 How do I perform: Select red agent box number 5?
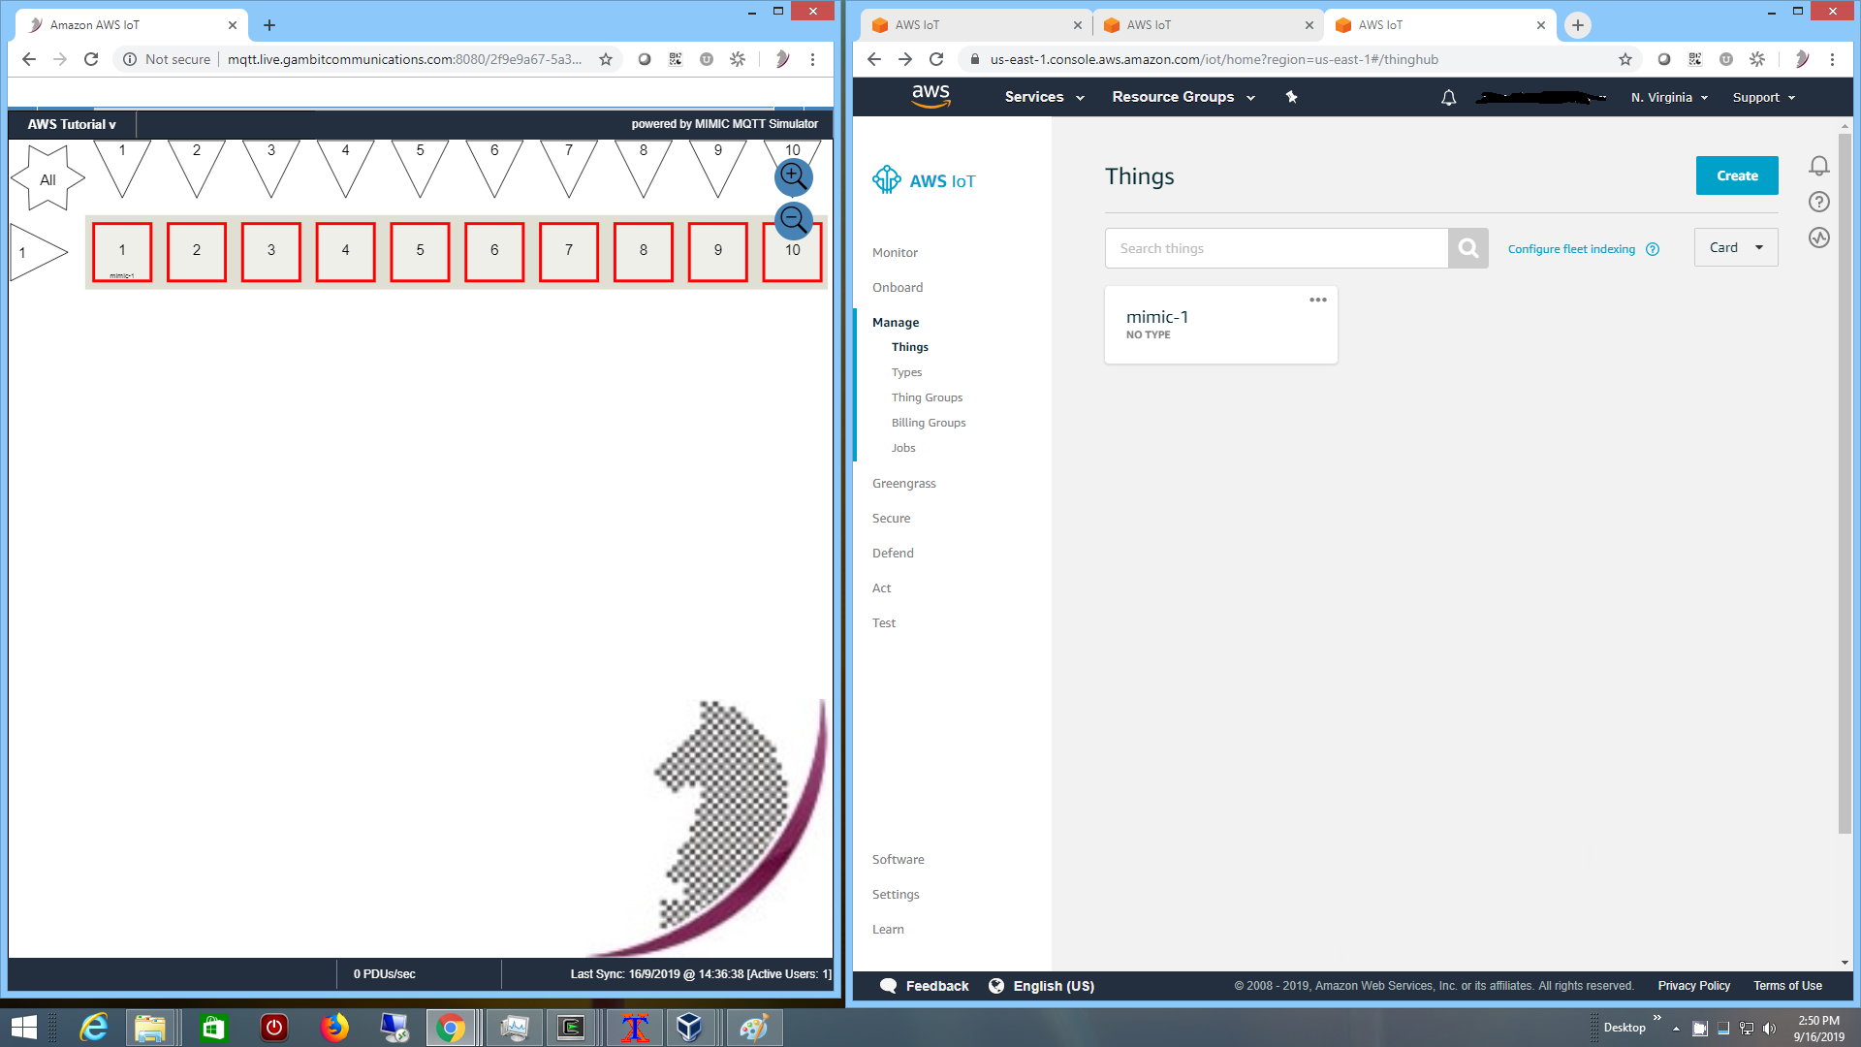click(x=420, y=252)
